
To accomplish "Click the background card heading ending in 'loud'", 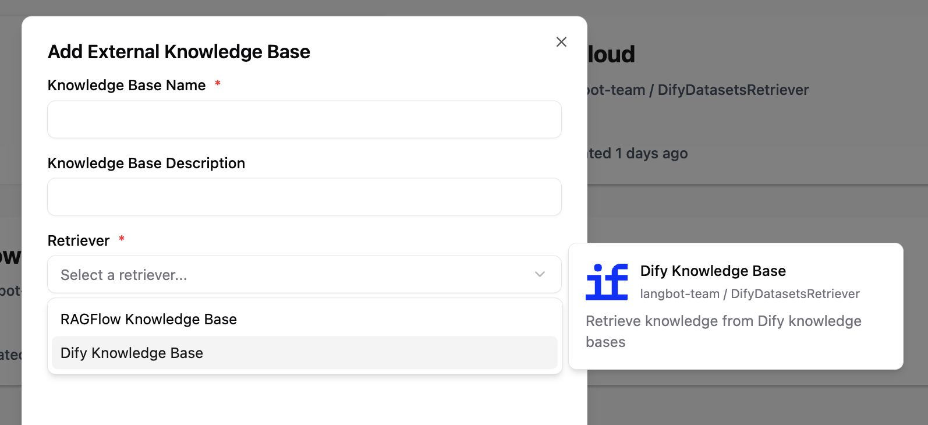I will click(611, 54).
